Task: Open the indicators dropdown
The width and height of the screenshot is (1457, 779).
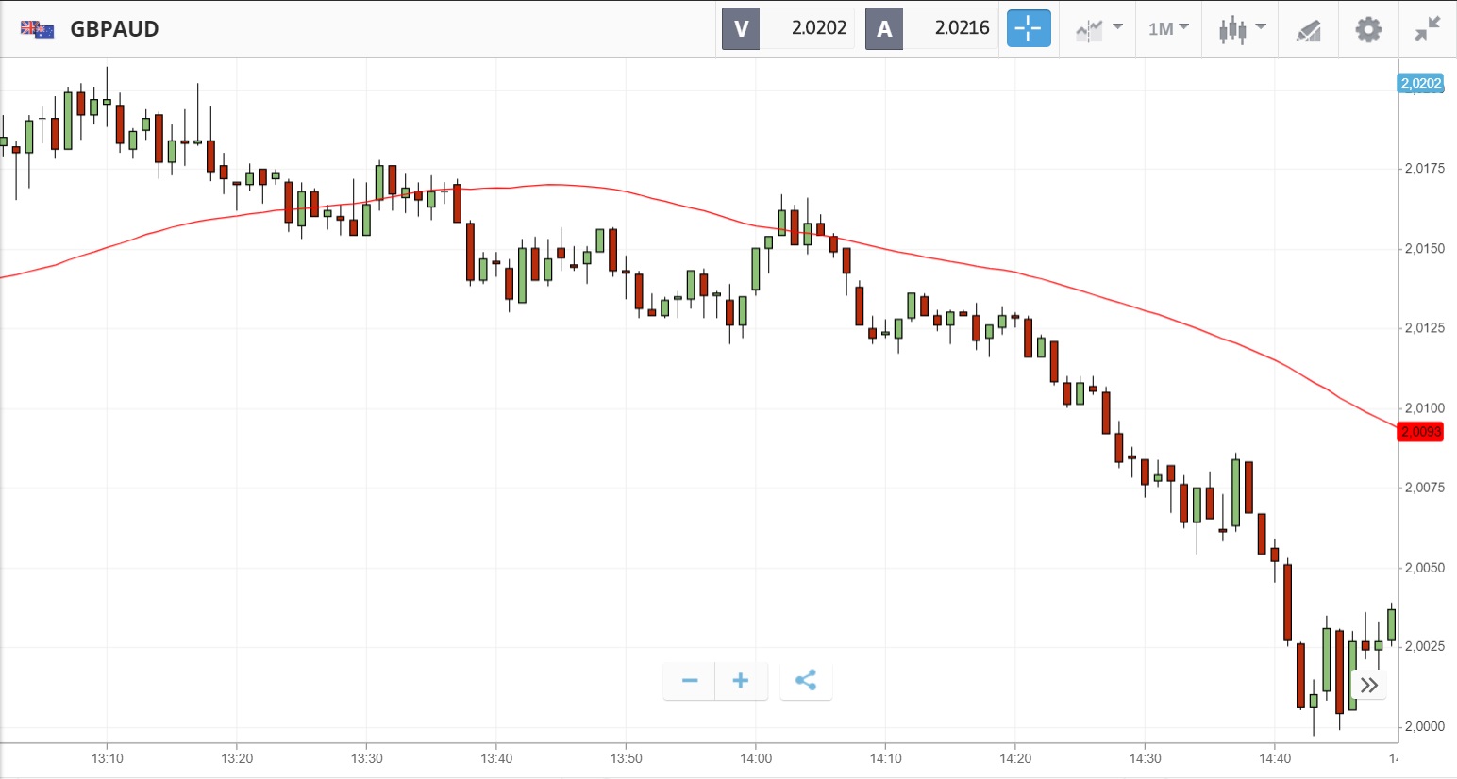Action: tap(1098, 29)
